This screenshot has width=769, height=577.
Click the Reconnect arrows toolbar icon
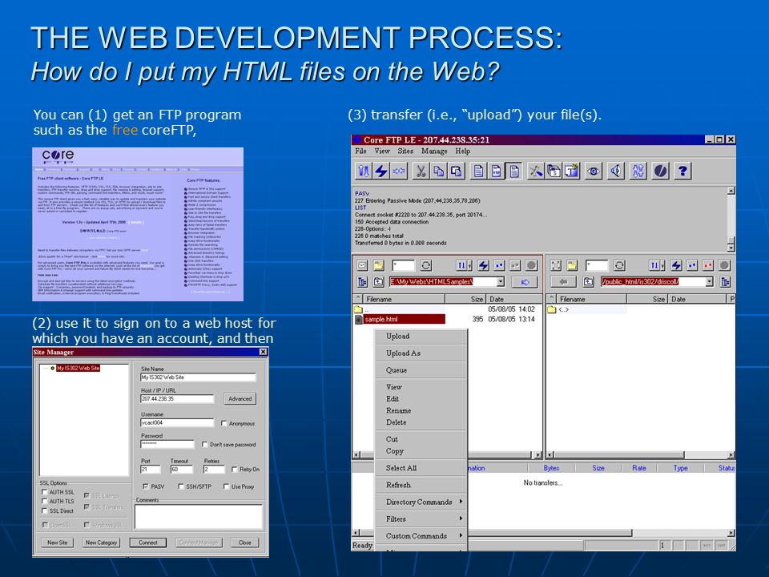pos(399,171)
